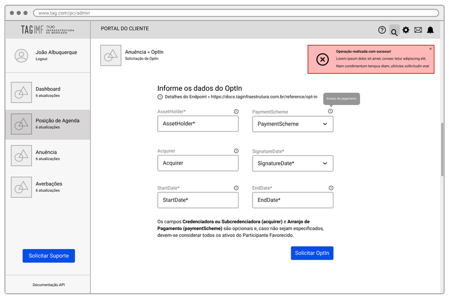Screen dimensions: 449x299
Task: Click the TAG IMF logo
Action: tap(48, 30)
